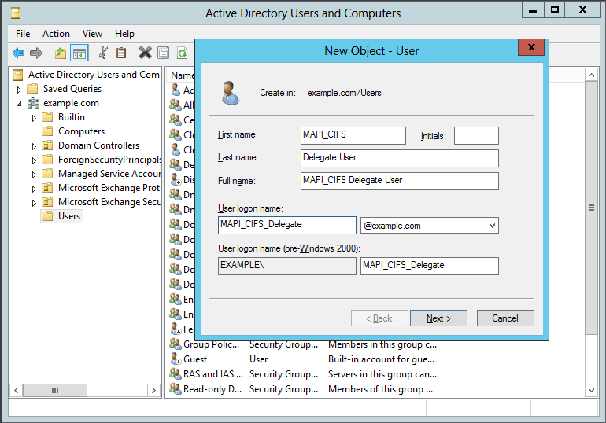Click the application icon in title bar
The width and height of the screenshot is (606, 423).
click(x=16, y=13)
